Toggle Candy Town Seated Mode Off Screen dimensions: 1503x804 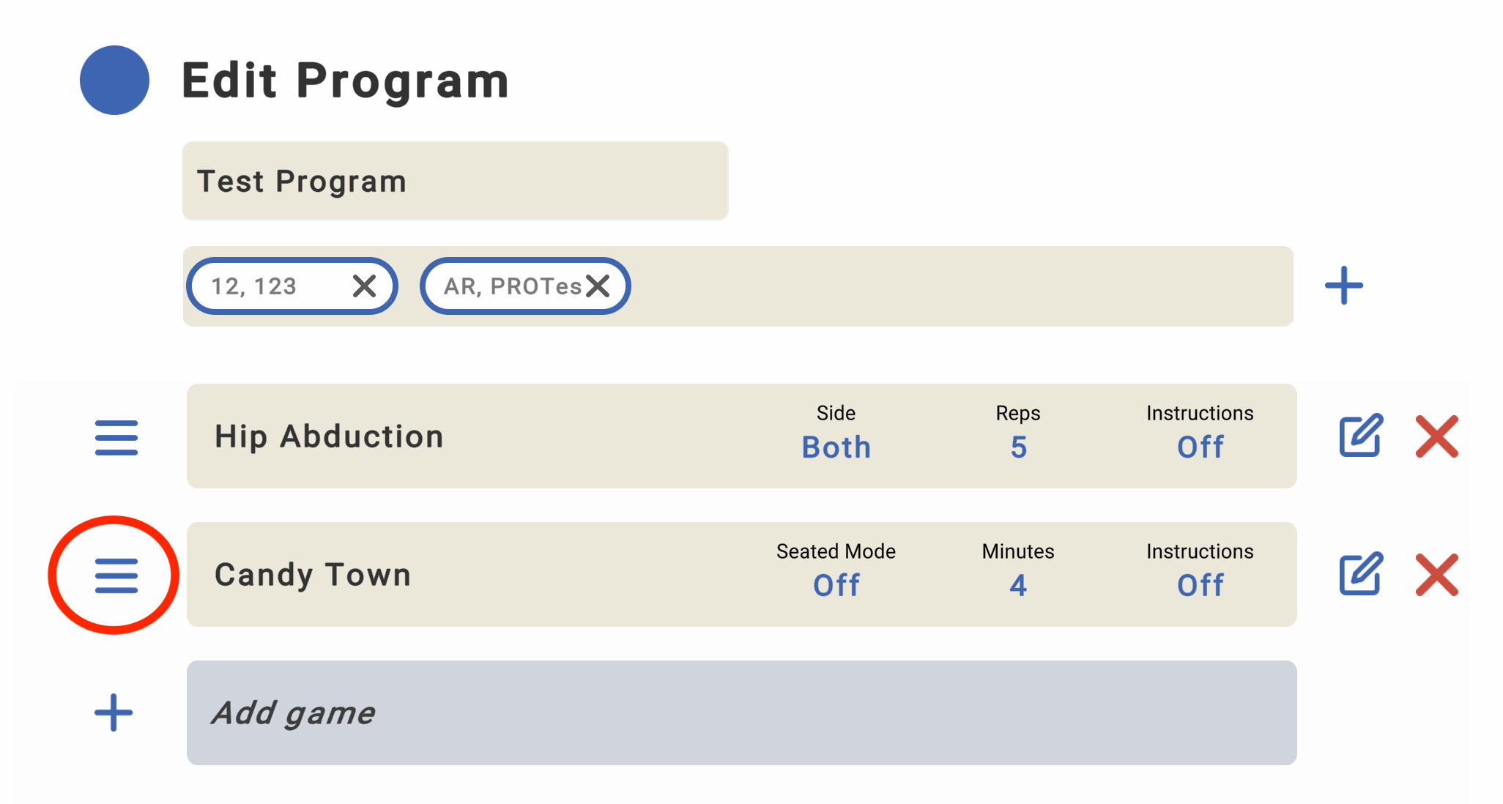tap(836, 585)
